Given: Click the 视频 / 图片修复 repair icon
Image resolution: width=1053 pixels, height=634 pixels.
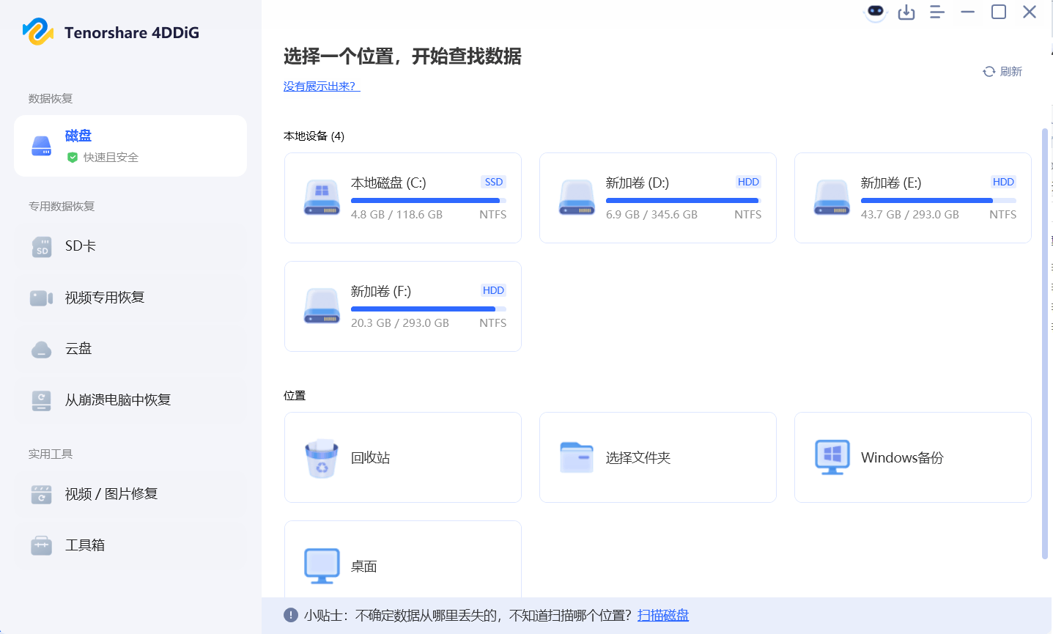Looking at the screenshot, I should (42, 495).
